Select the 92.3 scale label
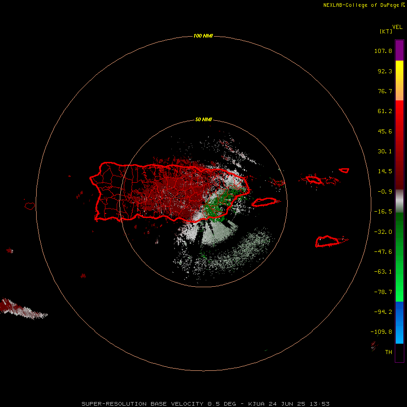Viewport: 407px width, 407px height. click(385, 71)
